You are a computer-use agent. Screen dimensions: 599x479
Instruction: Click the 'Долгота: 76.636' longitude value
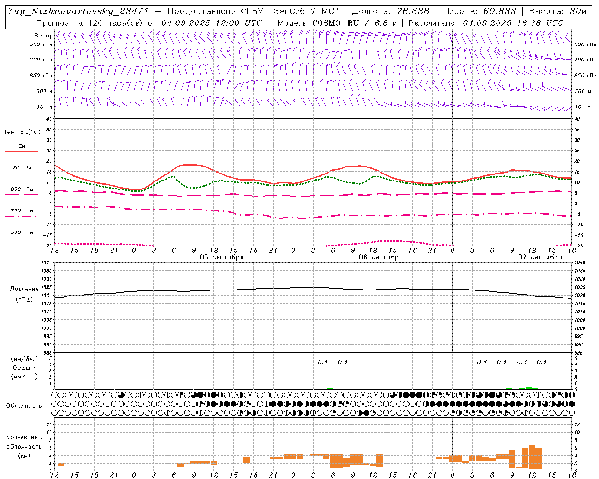pos(390,11)
